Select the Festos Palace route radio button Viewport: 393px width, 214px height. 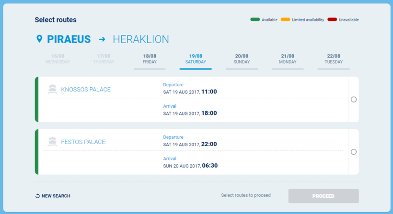(354, 152)
